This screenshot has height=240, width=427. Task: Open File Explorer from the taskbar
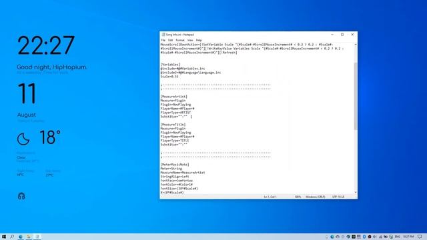[29, 237]
